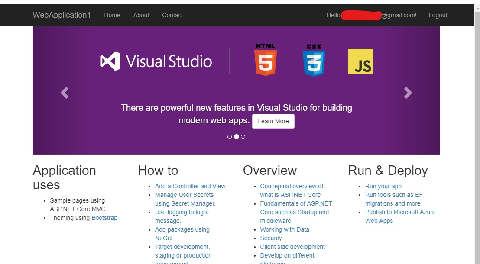Open Fundamentals of ASP.NET Core link
Image resolution: width=480 pixels, height=264 pixels.
296,212
